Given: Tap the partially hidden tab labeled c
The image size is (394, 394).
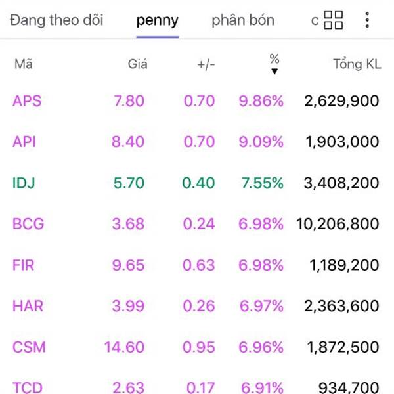Looking at the screenshot, I should click(x=315, y=20).
